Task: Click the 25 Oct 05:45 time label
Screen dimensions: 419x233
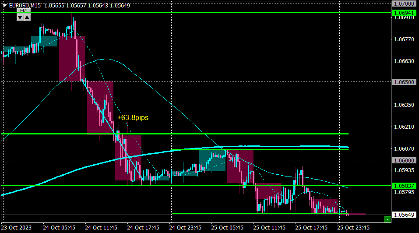Action: click(x=227, y=228)
